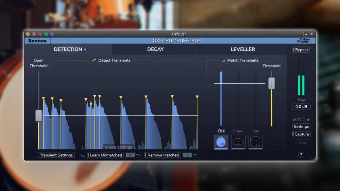
Task: Toggle the Bypass button
Action: point(301,50)
